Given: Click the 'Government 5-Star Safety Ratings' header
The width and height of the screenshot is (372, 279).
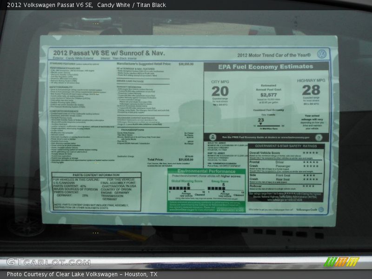Looking at the screenshot, I should [286, 146].
